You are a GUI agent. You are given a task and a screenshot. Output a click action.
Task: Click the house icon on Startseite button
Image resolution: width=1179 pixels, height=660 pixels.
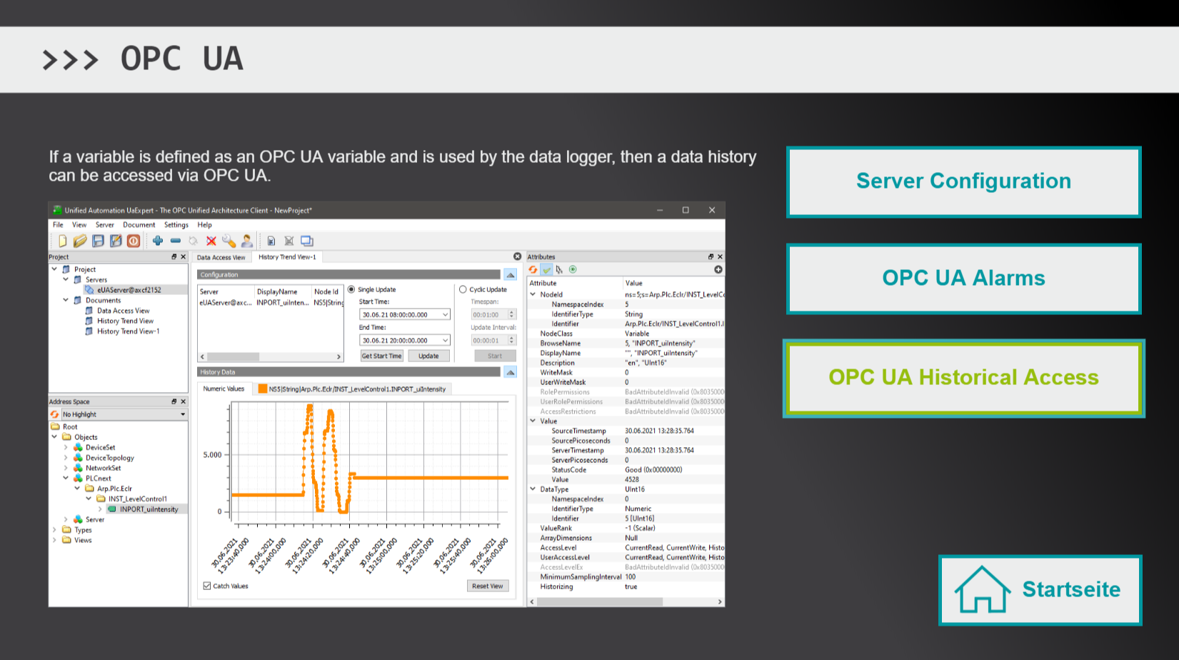[x=983, y=589]
